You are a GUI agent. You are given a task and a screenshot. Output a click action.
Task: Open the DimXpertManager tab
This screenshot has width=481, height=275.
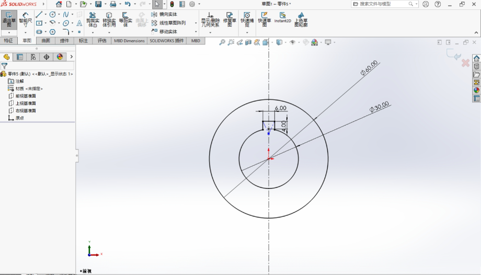[x=47, y=57]
